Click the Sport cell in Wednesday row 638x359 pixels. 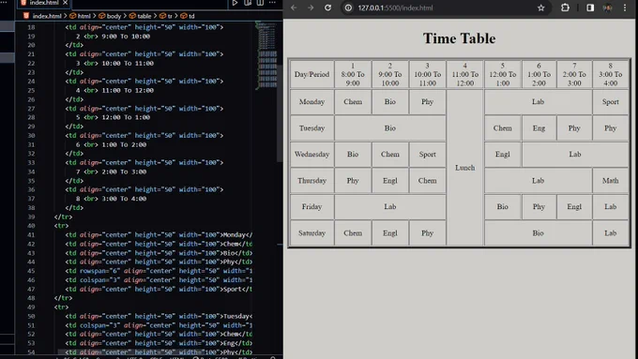pos(427,155)
